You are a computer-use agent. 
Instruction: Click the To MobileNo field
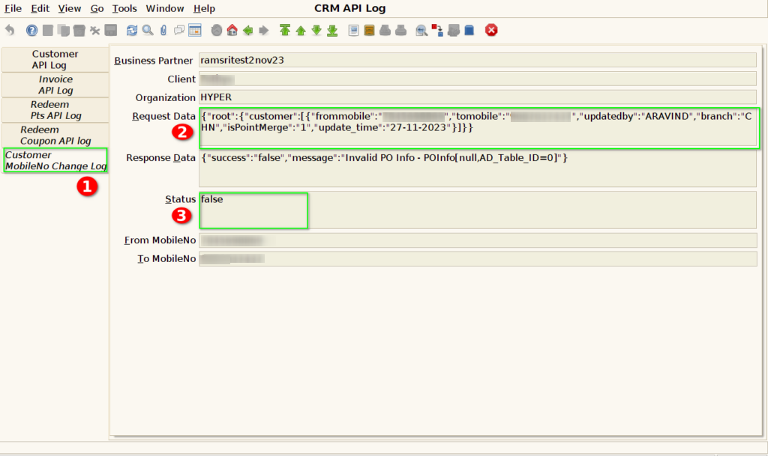[478, 258]
